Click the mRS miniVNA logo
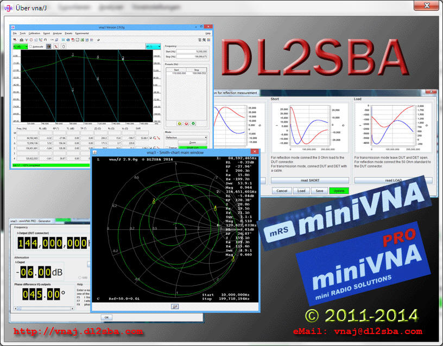 point(345,213)
